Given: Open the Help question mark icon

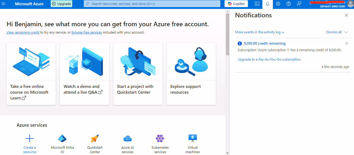Looking at the screenshot, I should (x=288, y=4).
